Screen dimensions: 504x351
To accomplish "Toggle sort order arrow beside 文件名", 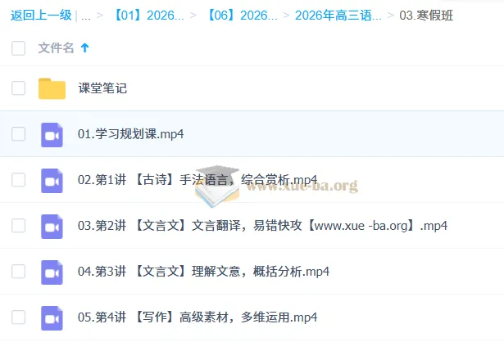I will 84,48.
